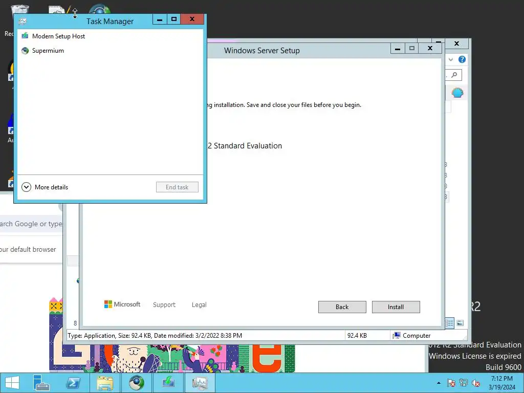
Task: Close the Task Manager window
Action: point(192,19)
